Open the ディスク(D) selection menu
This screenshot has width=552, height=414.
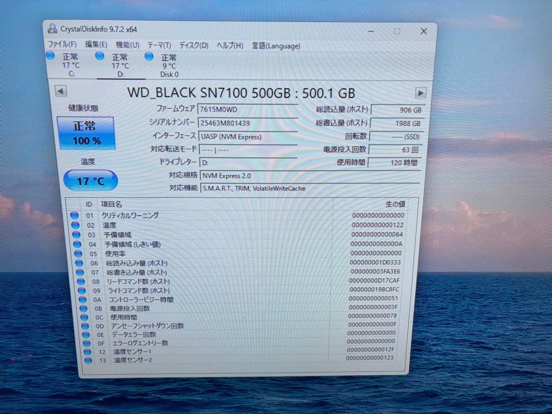point(192,45)
